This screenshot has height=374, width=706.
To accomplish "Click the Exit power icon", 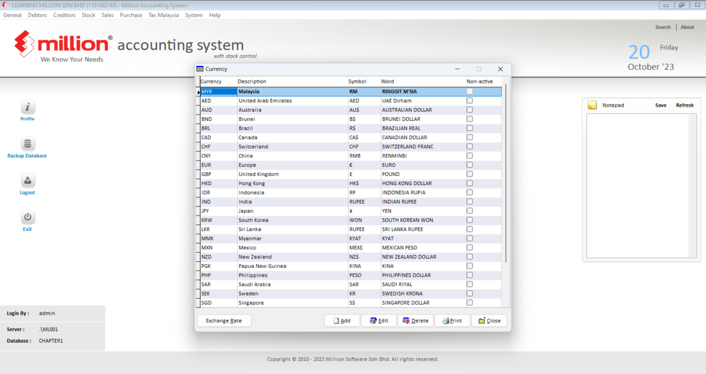I will (x=28, y=217).
